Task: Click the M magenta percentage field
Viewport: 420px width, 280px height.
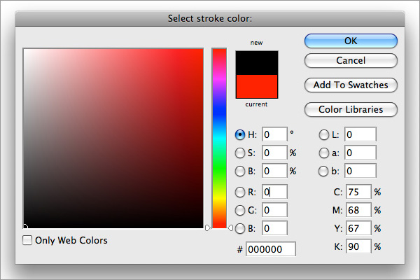Action: pos(358,210)
